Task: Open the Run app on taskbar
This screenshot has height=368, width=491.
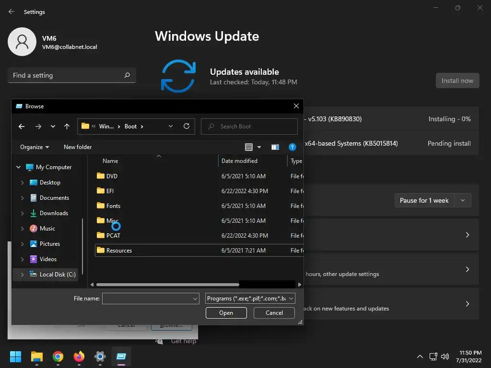Action: click(x=121, y=356)
